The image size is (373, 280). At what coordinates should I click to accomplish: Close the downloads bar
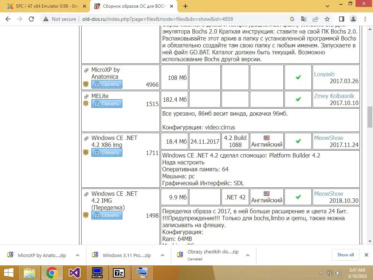point(366,255)
